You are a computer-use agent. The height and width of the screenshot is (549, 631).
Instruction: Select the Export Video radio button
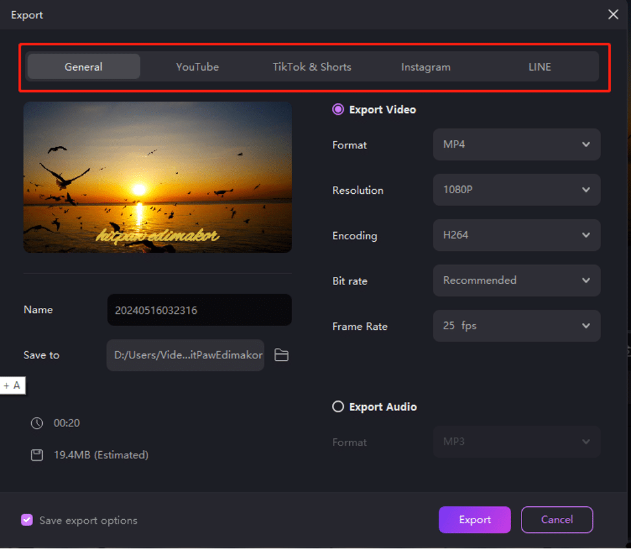pyautogui.click(x=338, y=110)
